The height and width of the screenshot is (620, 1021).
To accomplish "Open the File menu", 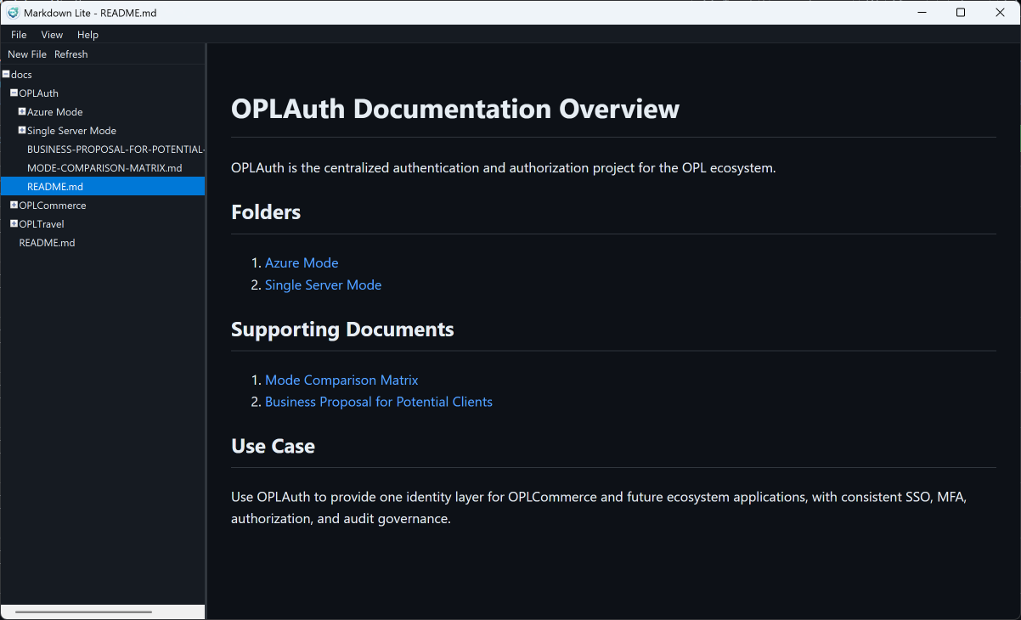I will pyautogui.click(x=18, y=34).
